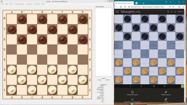Open the browser extensions icon in title bar
The height and width of the screenshot is (105, 187).
[166, 2]
